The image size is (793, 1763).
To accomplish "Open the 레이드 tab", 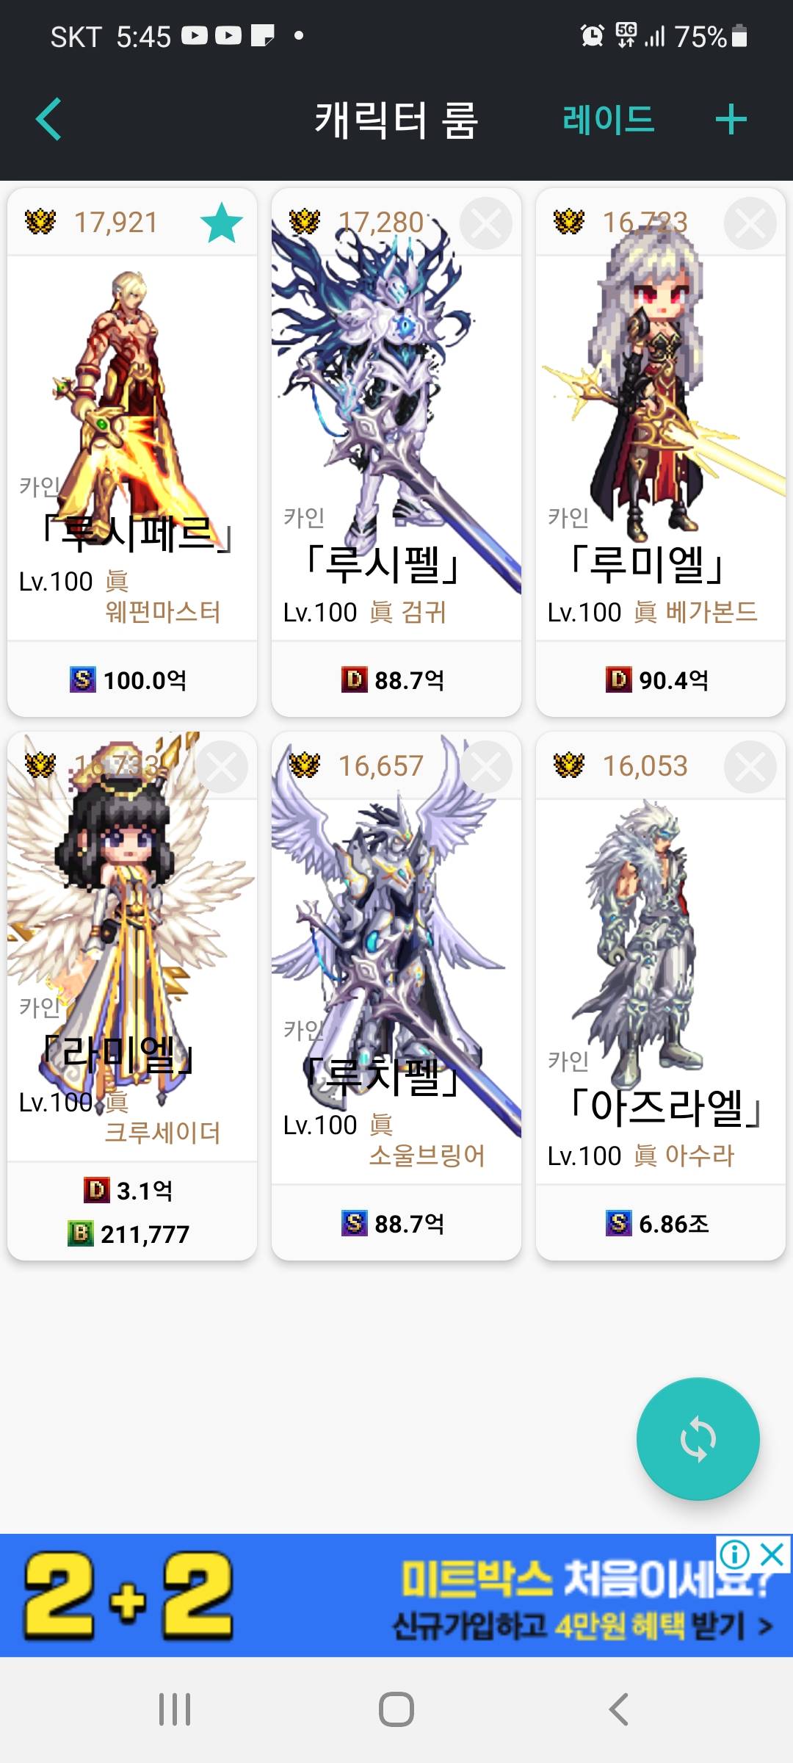I will click(609, 119).
